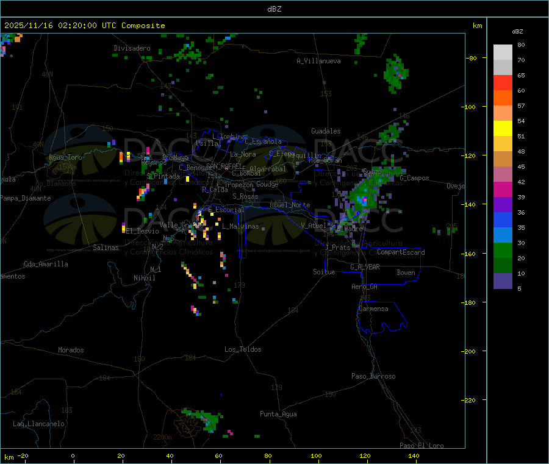Click the 140 km horizontal axis tick
This screenshot has width=549, height=464.
pyautogui.click(x=414, y=455)
